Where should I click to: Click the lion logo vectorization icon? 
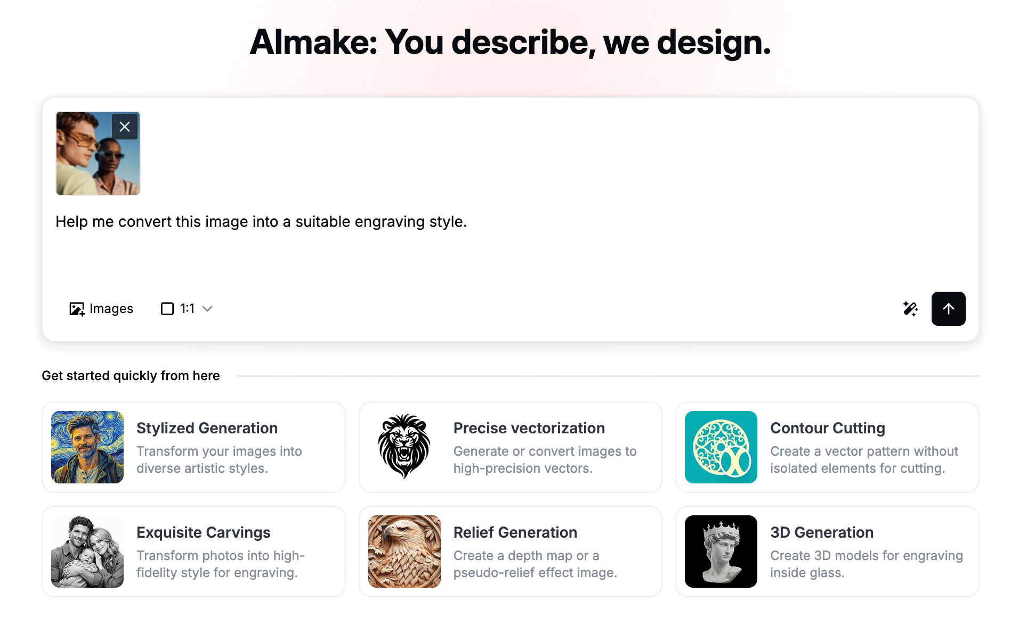[404, 447]
